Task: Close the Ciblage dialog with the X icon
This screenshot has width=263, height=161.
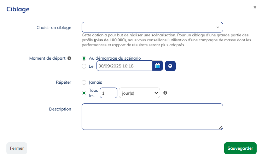Action: (255, 7)
